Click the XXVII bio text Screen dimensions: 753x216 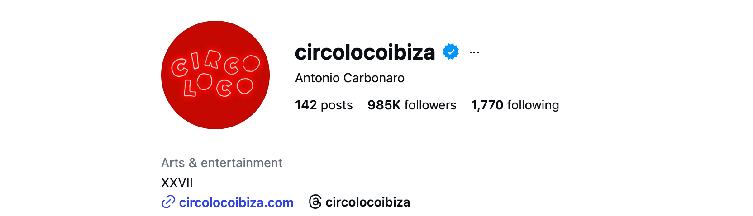(x=177, y=183)
